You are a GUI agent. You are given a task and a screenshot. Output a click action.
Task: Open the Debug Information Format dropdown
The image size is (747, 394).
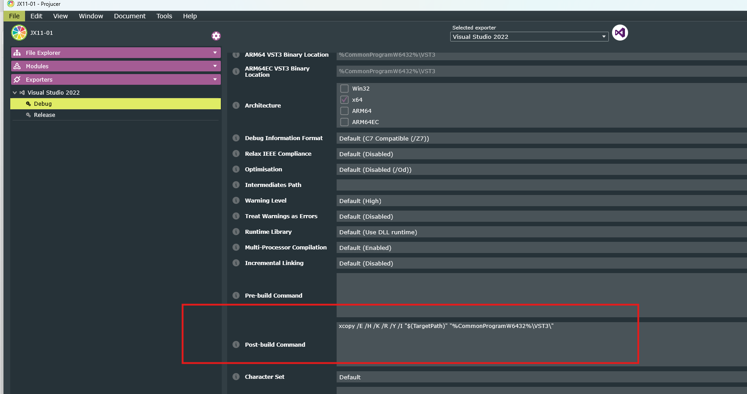(x=542, y=138)
